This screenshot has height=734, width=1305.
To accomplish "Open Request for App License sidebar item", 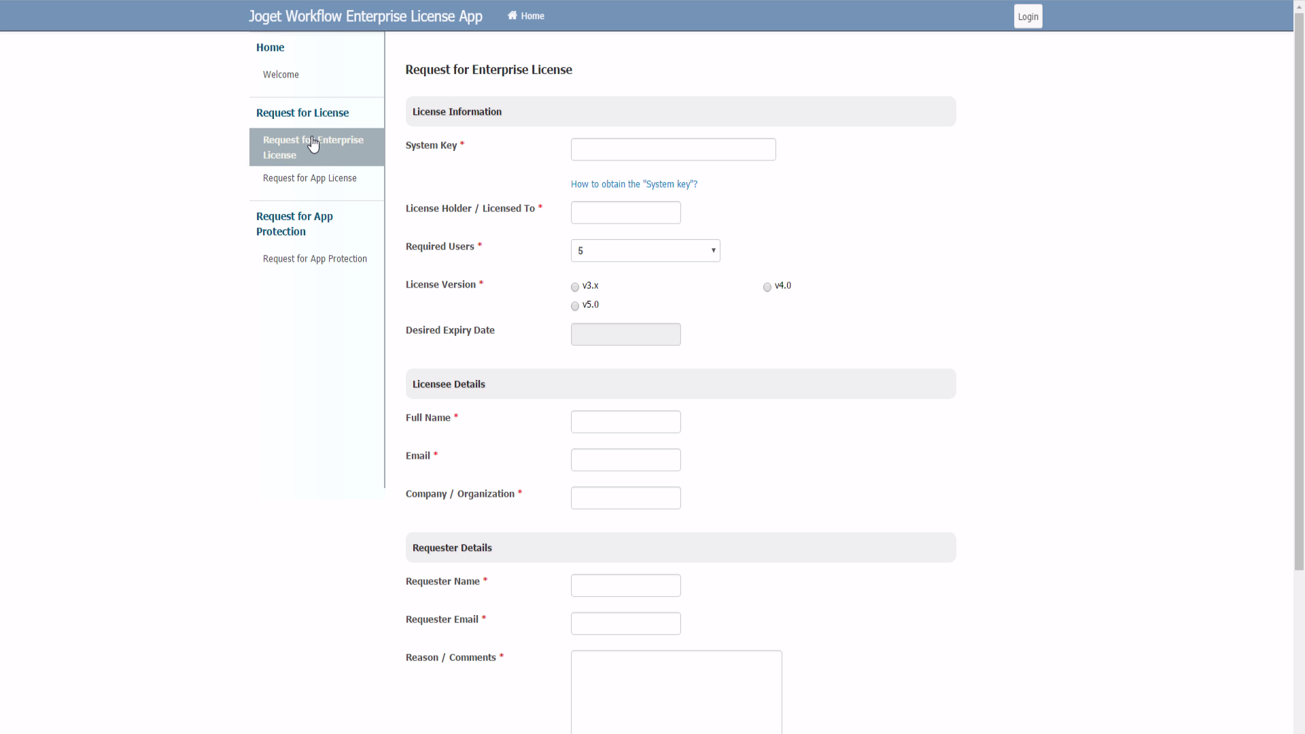I will point(309,178).
